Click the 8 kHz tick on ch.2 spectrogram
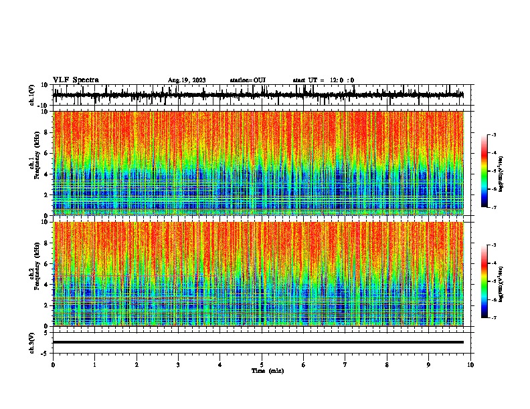Viewport: 530px width, 409px height. (46, 243)
